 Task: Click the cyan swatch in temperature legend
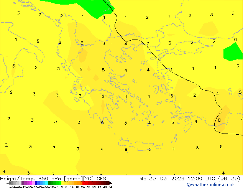point(46,183)
